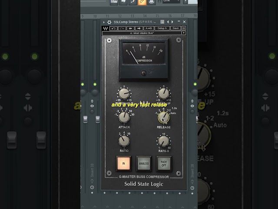
Task: Click the Solid State Logic text
Action: coord(144,184)
